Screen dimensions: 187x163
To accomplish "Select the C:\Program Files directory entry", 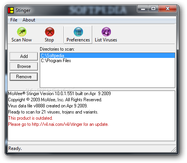I will tap(107, 61).
